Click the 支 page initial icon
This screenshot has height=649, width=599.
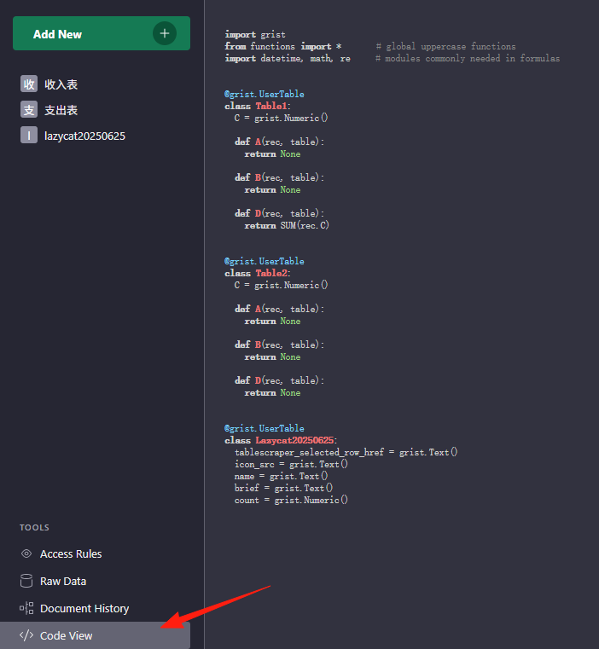(29, 110)
